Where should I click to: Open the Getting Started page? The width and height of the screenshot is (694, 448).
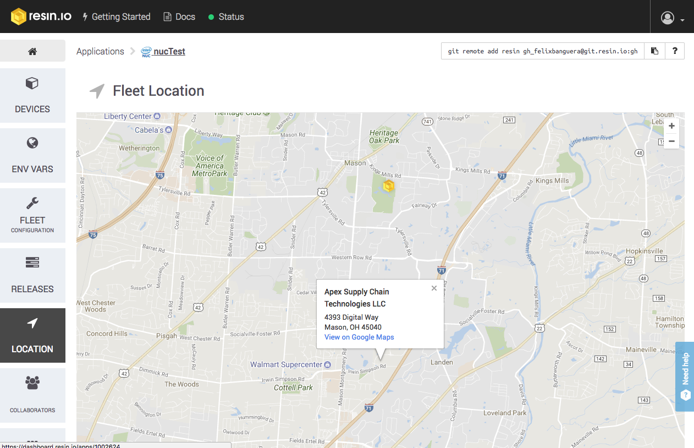click(x=116, y=17)
